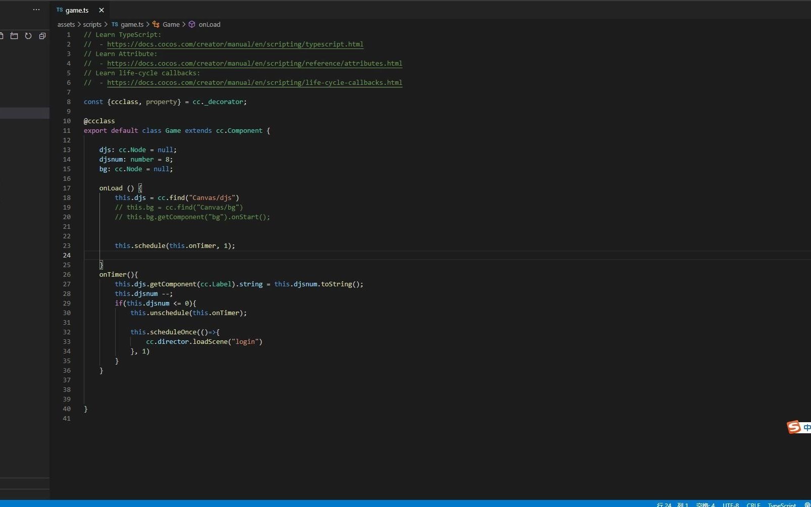Screen dimensions: 811x507
Task: Open the attributes.html documentation link
Action: [255, 63]
